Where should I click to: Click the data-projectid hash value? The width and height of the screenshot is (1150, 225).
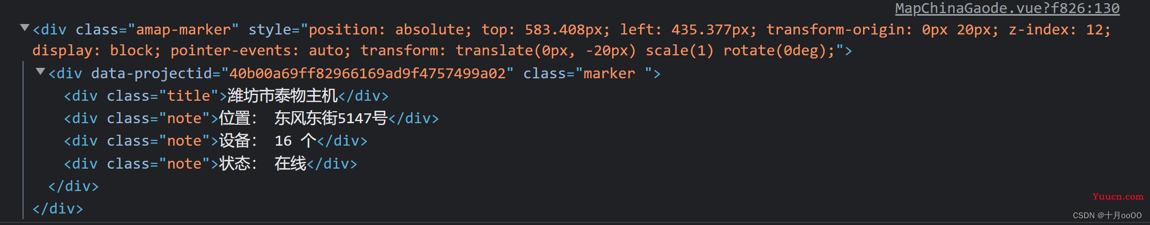click(368, 74)
